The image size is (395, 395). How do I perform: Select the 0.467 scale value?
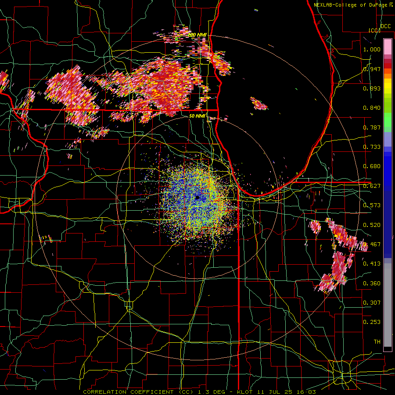point(372,244)
